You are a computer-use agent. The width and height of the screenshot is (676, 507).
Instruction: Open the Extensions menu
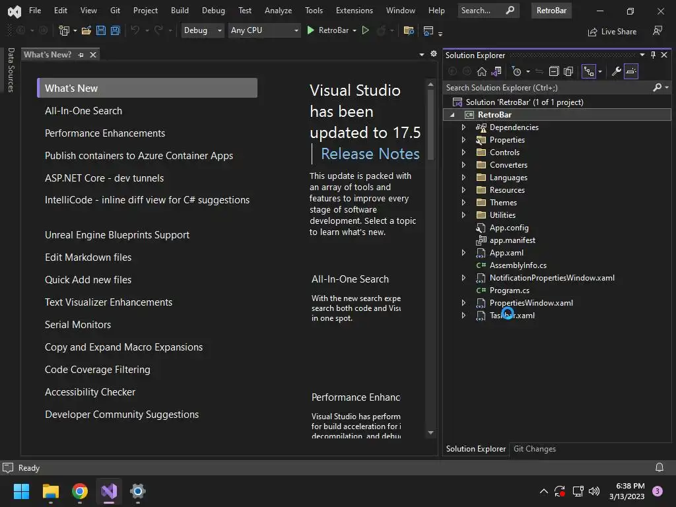click(355, 11)
